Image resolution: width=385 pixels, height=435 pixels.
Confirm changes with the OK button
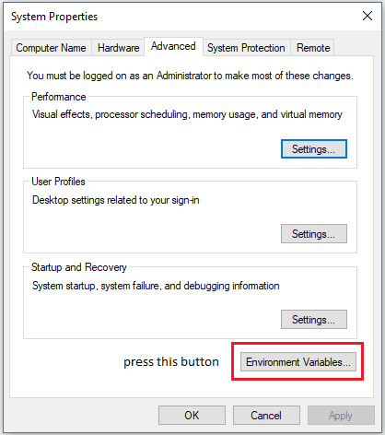(192, 416)
